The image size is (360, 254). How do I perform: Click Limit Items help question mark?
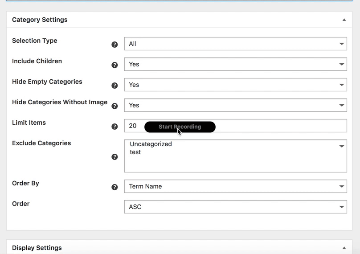point(115,127)
